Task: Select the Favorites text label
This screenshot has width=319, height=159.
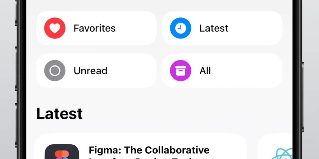Action: [94, 28]
